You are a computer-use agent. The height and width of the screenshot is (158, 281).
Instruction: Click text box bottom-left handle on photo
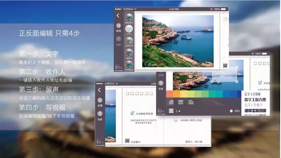(212, 82)
